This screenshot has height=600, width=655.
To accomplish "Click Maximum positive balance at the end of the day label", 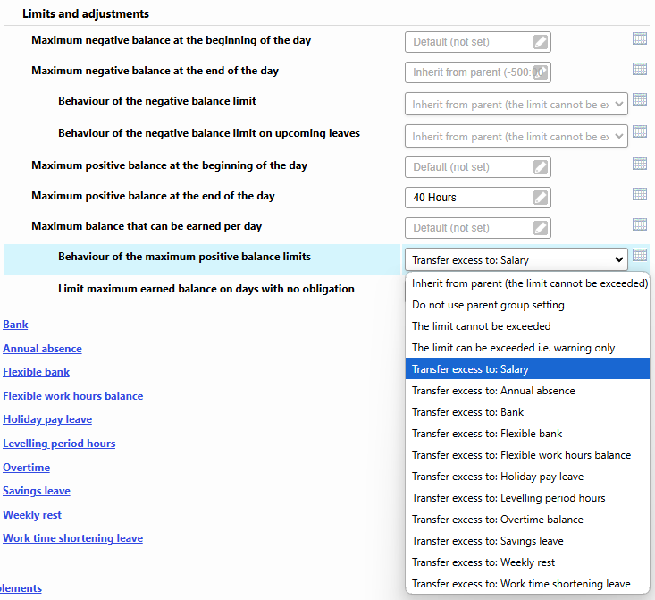I will [153, 196].
